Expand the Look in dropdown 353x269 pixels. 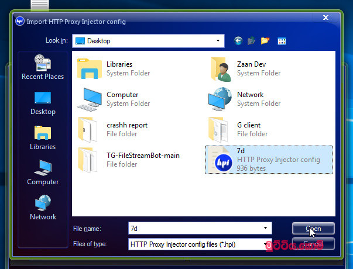218,41
